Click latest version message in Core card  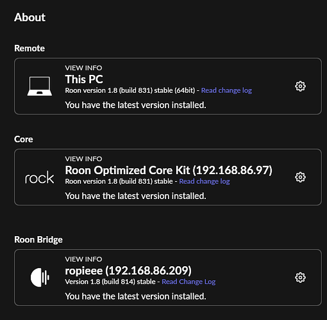point(135,196)
